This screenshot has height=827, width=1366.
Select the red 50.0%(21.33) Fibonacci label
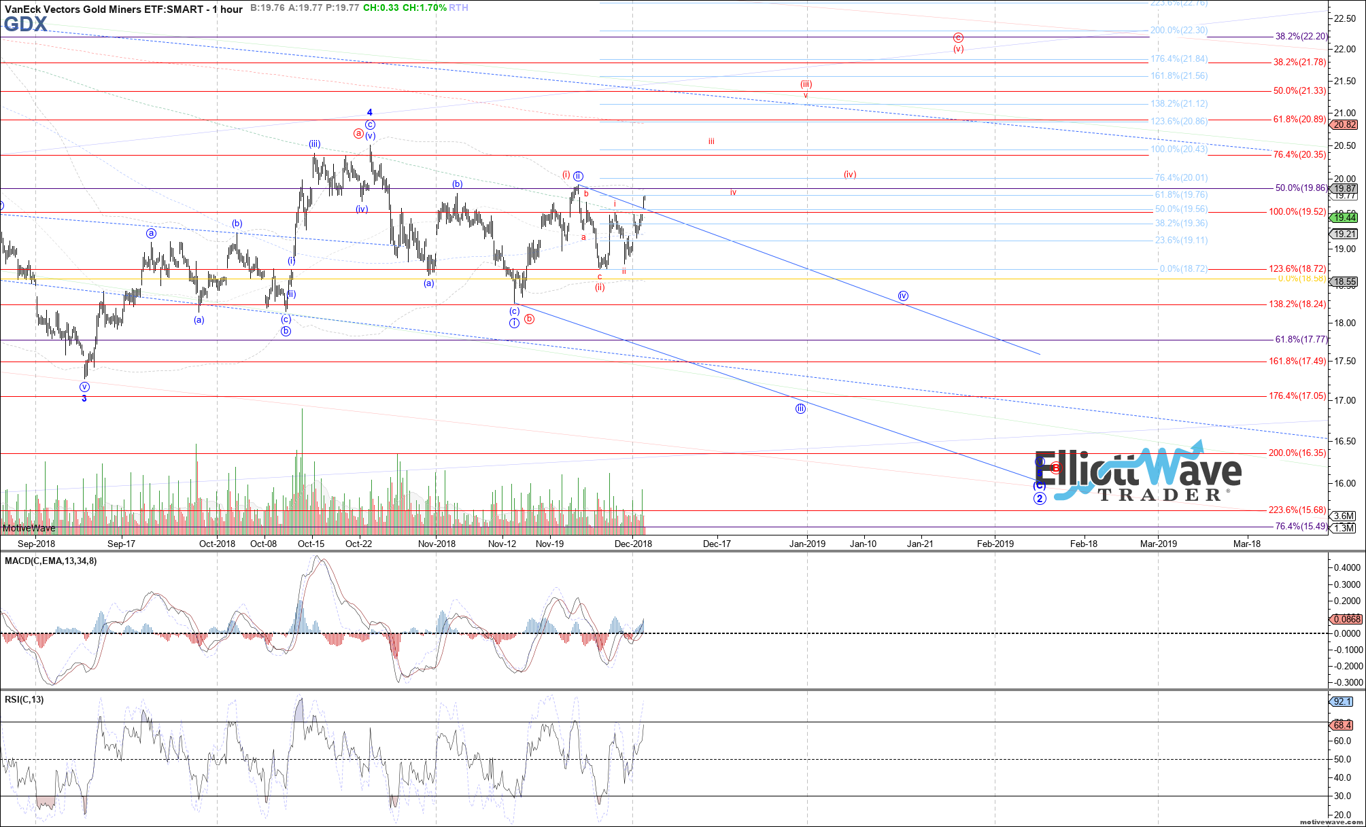click(x=1299, y=90)
